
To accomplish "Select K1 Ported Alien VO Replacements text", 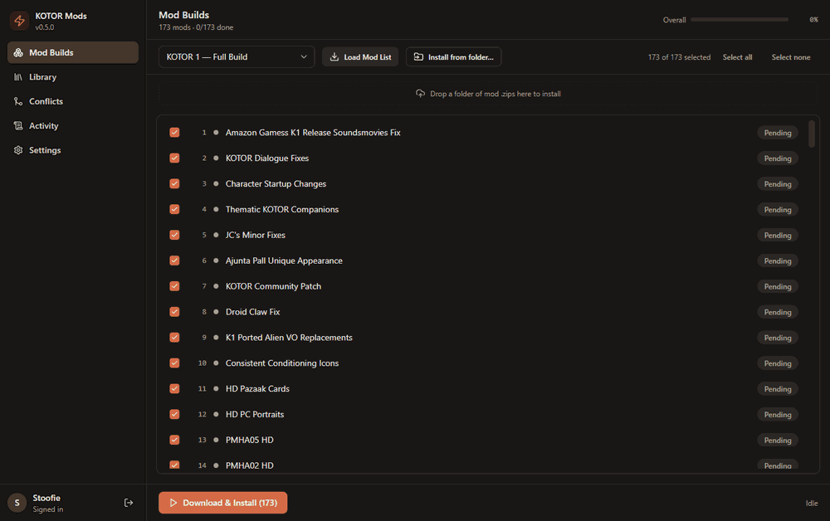I will click(x=289, y=338).
